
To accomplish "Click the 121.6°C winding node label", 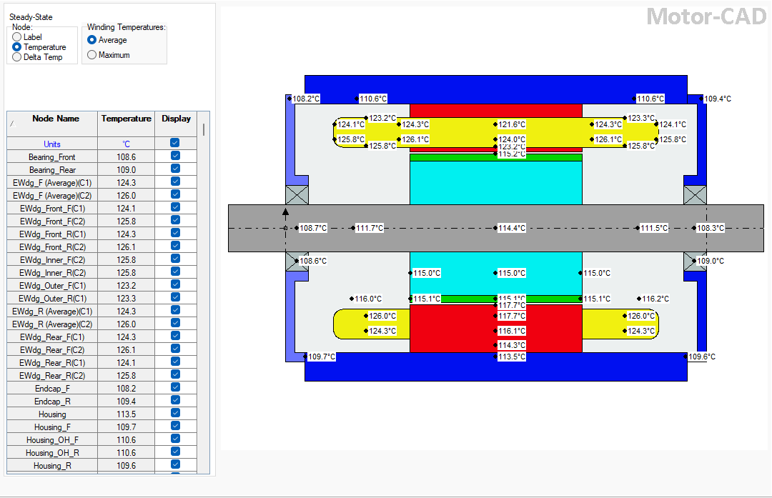I will coord(512,124).
